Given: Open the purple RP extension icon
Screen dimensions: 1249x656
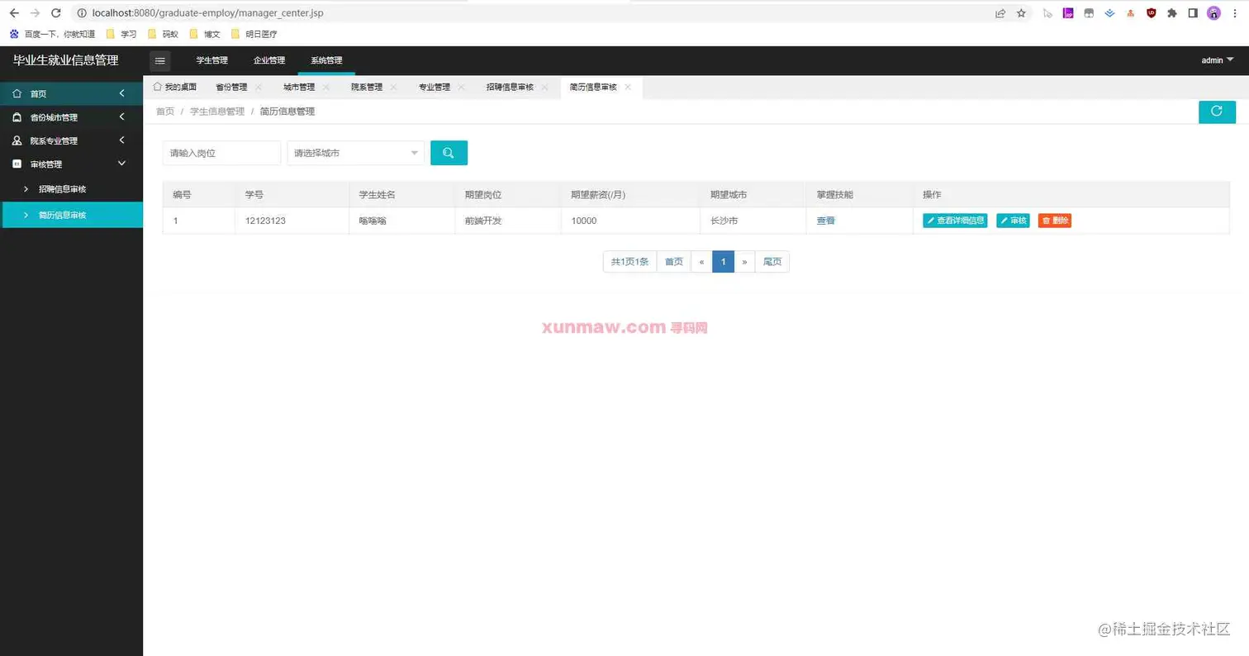Looking at the screenshot, I should [1068, 13].
